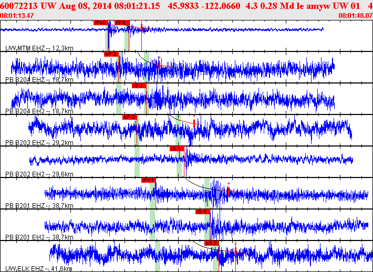This screenshot has width=373, height=272.
Task: Select the P pick flag on B204 EHZ
Action: [111, 54]
